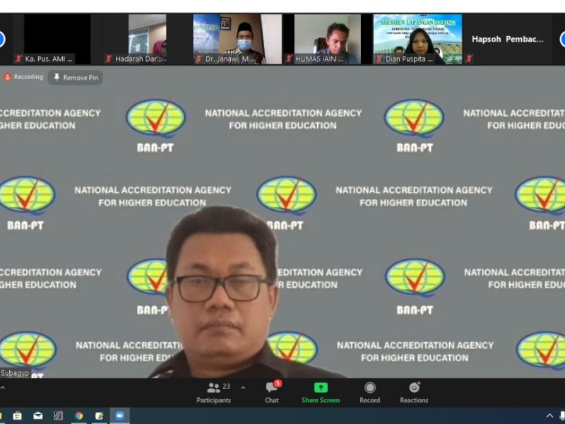The image size is (565, 424).
Task: Click muted mic icon on Dr. Janawi
Action: [x=198, y=59]
